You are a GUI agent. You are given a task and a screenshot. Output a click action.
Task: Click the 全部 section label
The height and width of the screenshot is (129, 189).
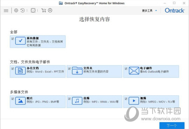[x=14, y=32]
